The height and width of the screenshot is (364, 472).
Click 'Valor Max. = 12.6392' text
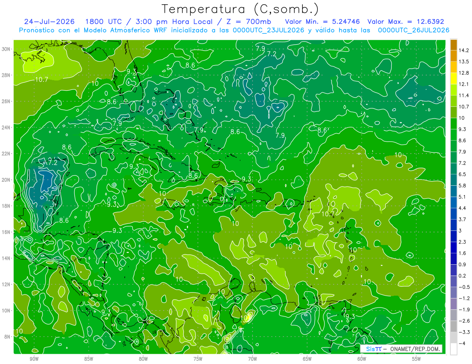(x=406, y=22)
